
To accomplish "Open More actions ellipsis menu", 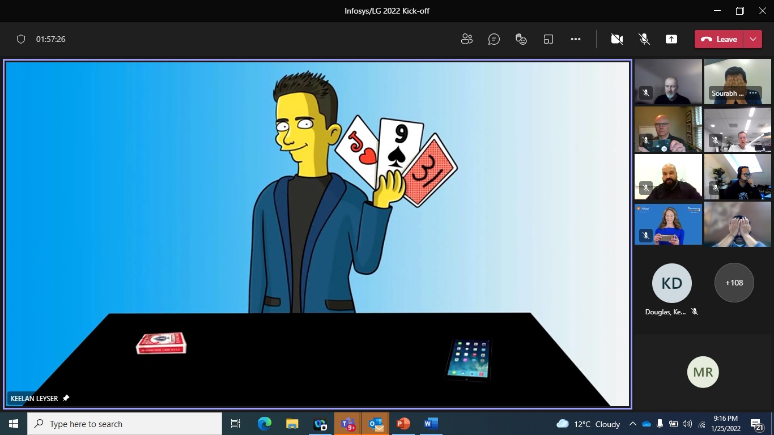I will pos(576,39).
